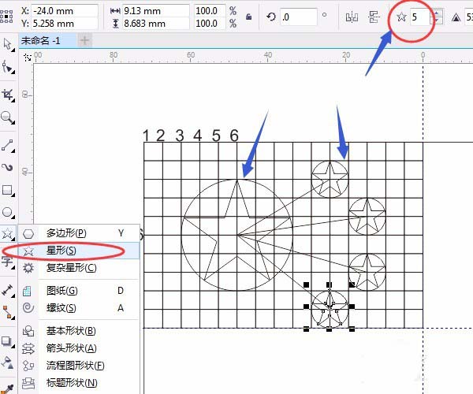Image resolution: width=473 pixels, height=394 pixels.
Task: Click the star points icon
Action: click(x=401, y=17)
